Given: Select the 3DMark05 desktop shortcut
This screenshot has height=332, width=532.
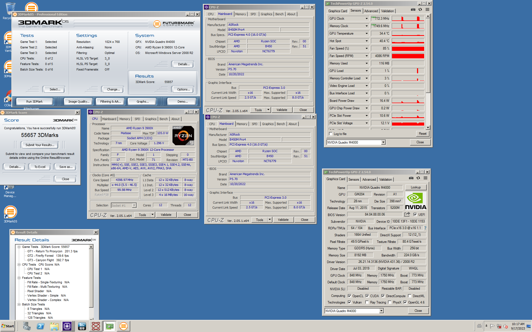Looking at the screenshot, I should click(x=10, y=214).
